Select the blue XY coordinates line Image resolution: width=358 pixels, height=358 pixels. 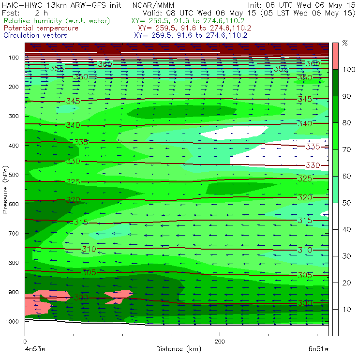(191, 35)
